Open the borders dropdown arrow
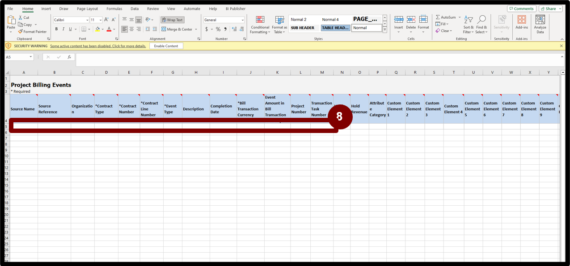 (89, 29)
